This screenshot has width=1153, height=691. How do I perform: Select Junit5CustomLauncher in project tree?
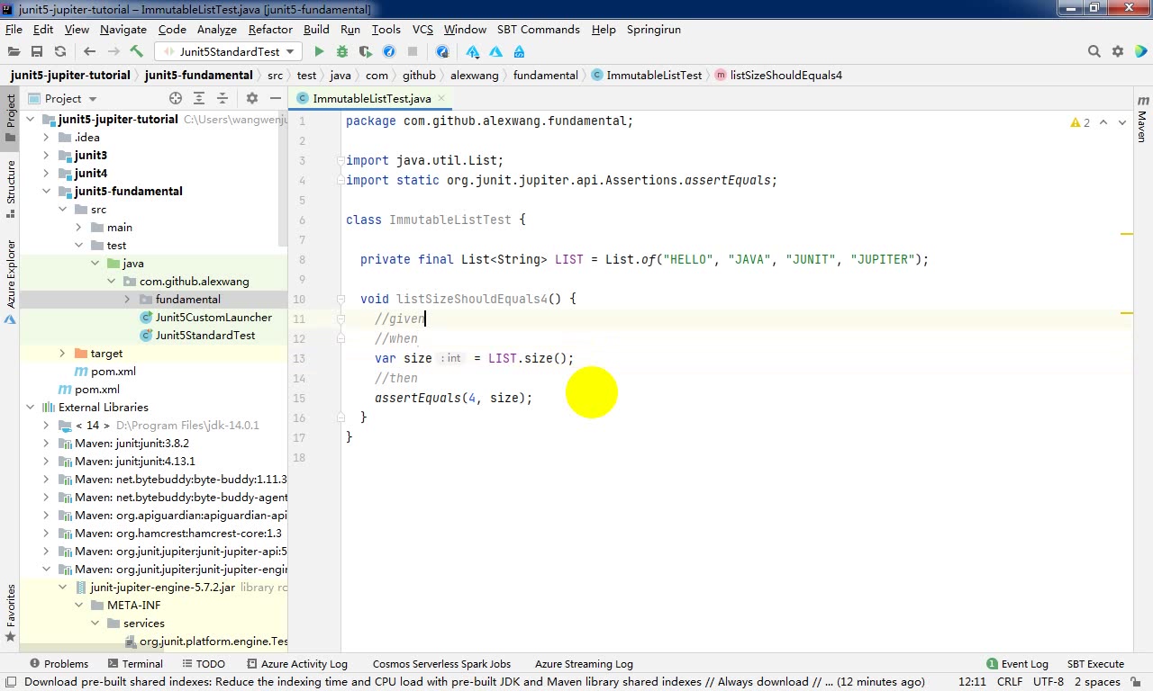[213, 317]
